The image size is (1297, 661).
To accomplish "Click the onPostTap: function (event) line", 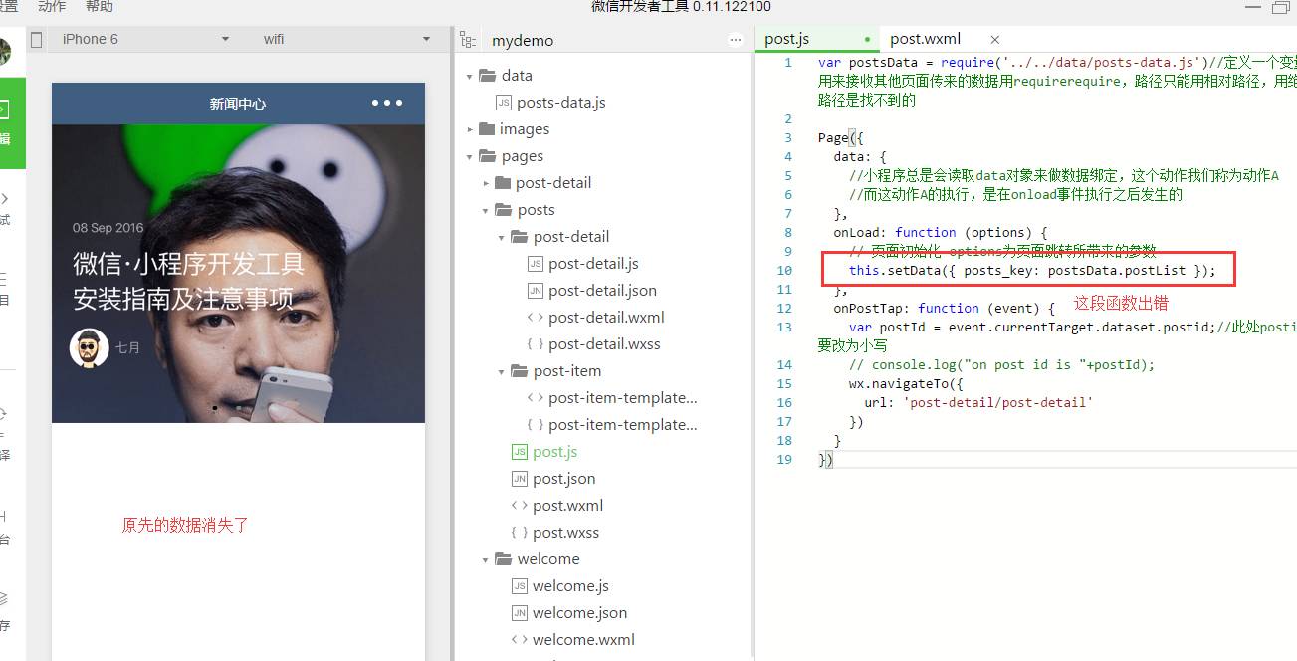I will point(944,308).
